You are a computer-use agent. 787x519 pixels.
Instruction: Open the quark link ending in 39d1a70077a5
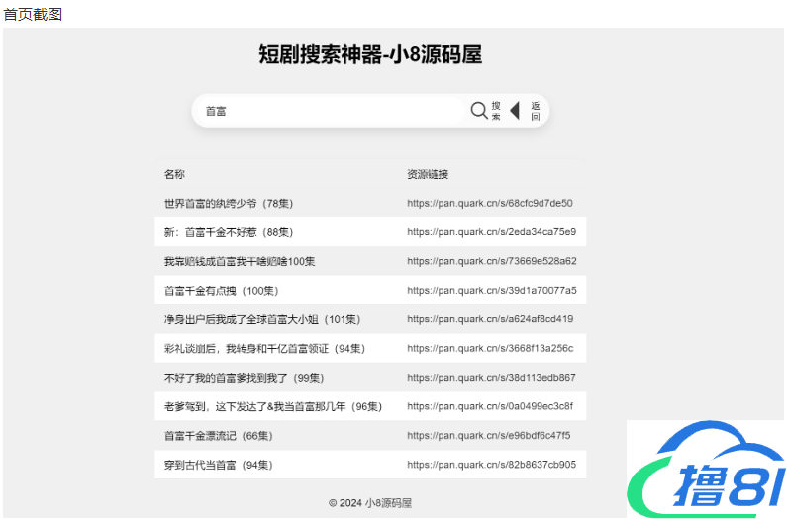coord(491,291)
